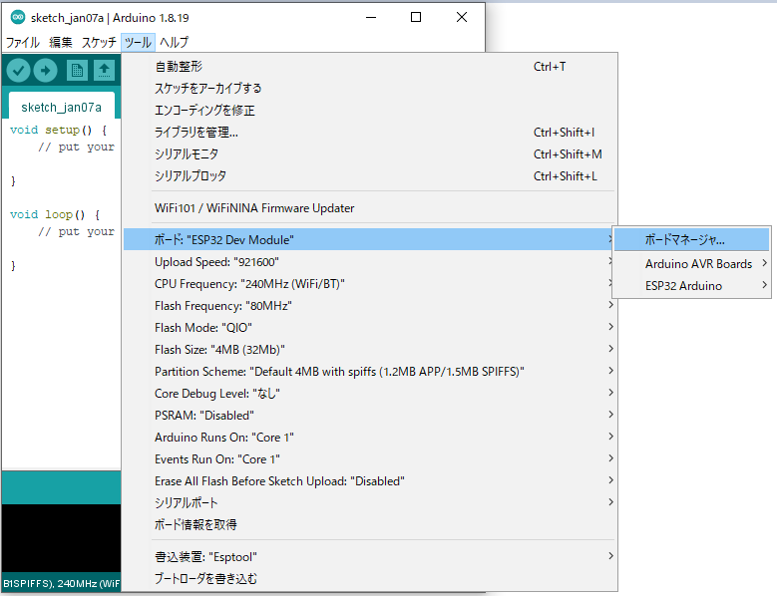Click the Arduino logo in title bar
Screen dimensions: 777x596
[x=18, y=17]
